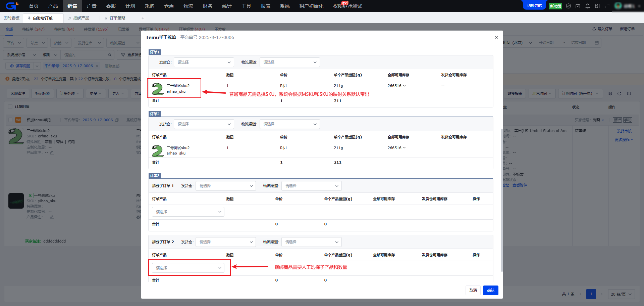This screenshot has height=306, width=644.
Task: Add a new tab with plus icon
Action: pyautogui.click(x=143, y=18)
